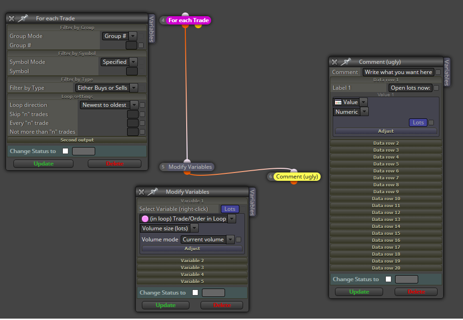Select the yellow Comment (ugly) node
Image resolution: width=463 pixels, height=320 pixels.
297,177
